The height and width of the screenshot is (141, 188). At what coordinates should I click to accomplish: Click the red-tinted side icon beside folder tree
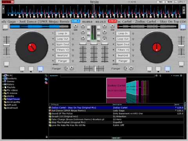[46, 83]
